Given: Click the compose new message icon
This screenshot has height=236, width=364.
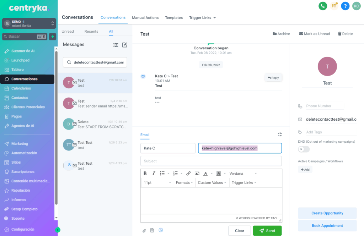Looking at the screenshot, I should point(125,45).
